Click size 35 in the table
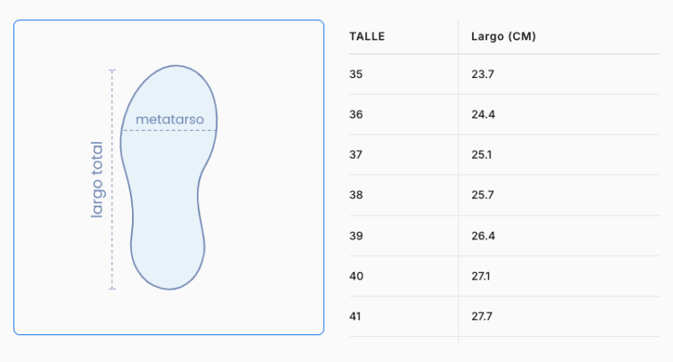The width and height of the screenshot is (673, 362). [356, 74]
